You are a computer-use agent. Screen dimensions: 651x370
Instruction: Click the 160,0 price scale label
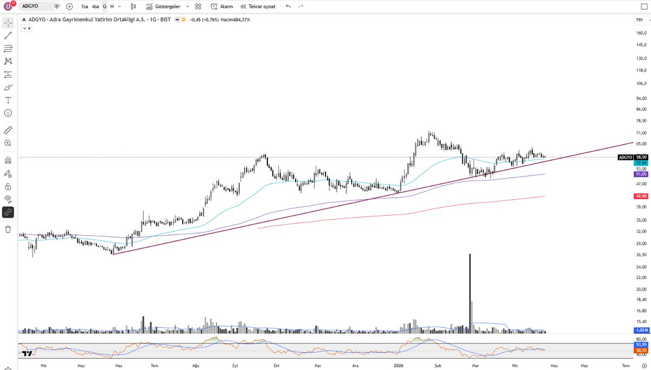(641, 33)
